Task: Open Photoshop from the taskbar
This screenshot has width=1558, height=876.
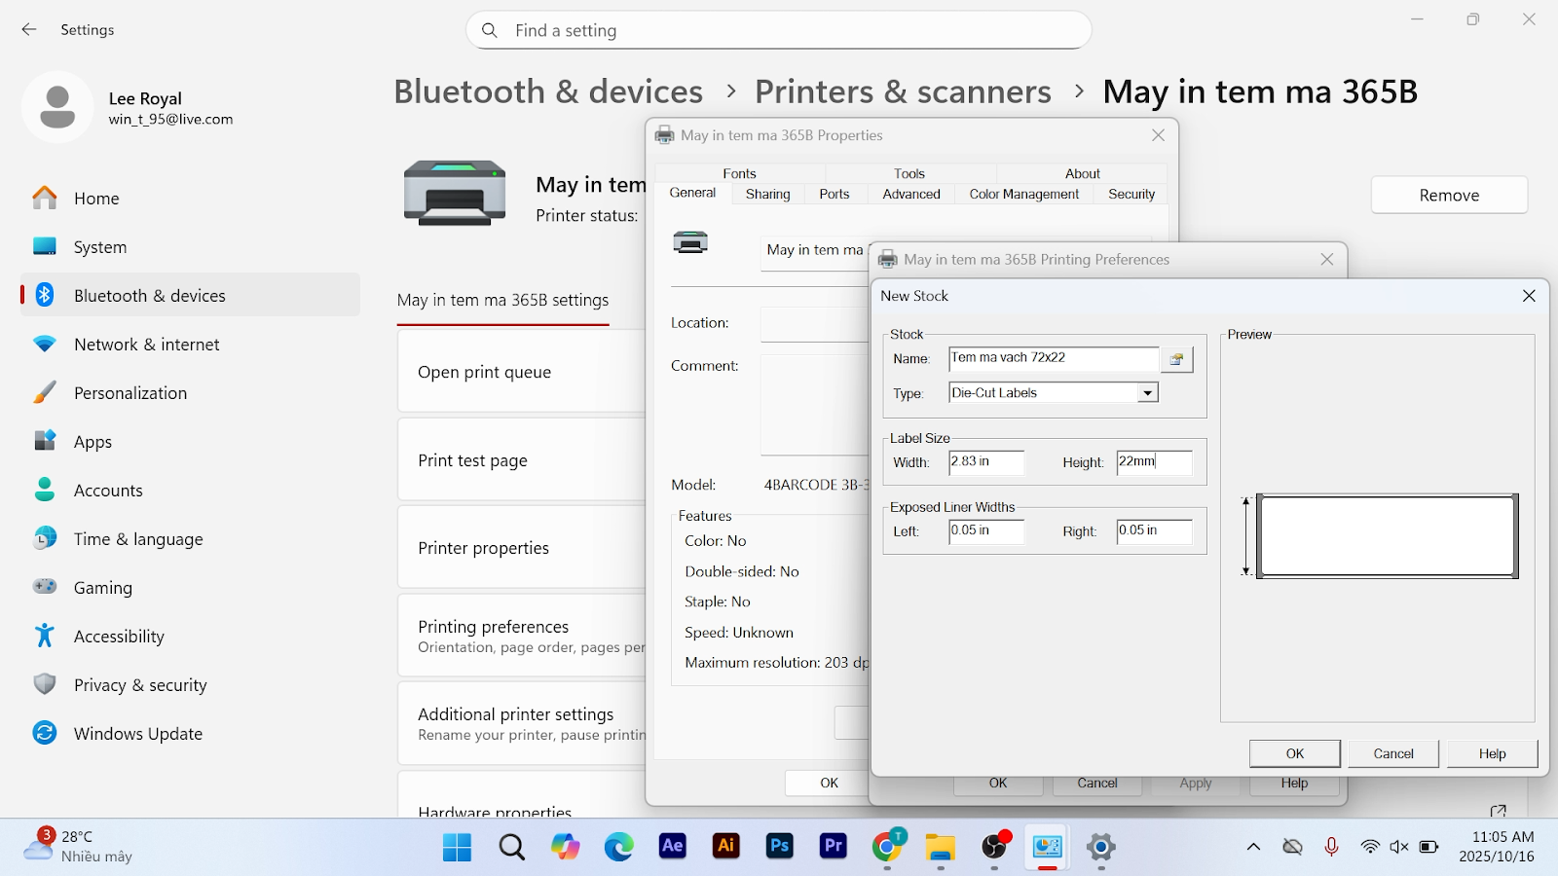Action: coord(780,847)
